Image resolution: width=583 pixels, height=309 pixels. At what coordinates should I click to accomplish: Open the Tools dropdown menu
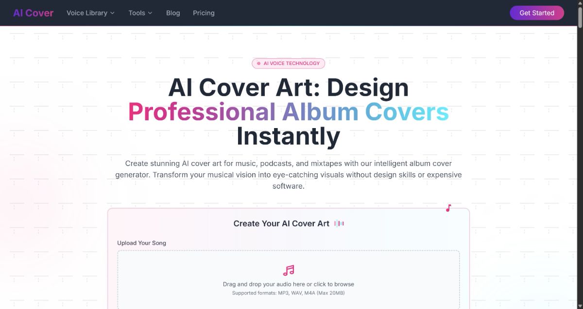pos(140,13)
